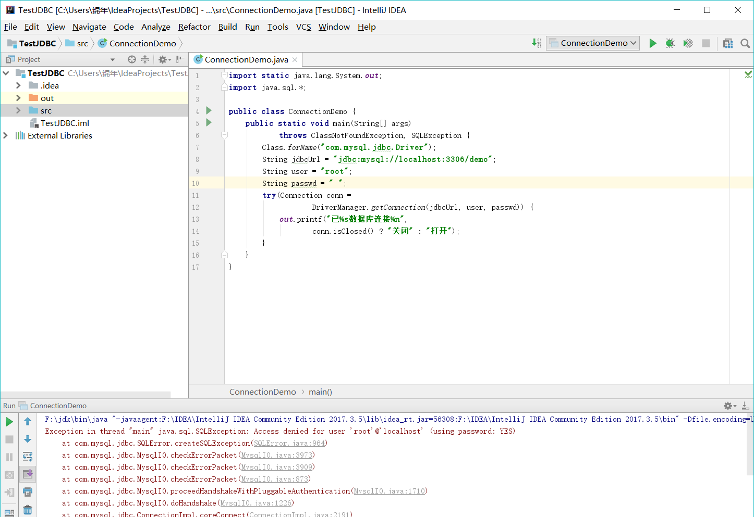
Task: Click the green inspection checkmark indicator
Action: click(748, 75)
